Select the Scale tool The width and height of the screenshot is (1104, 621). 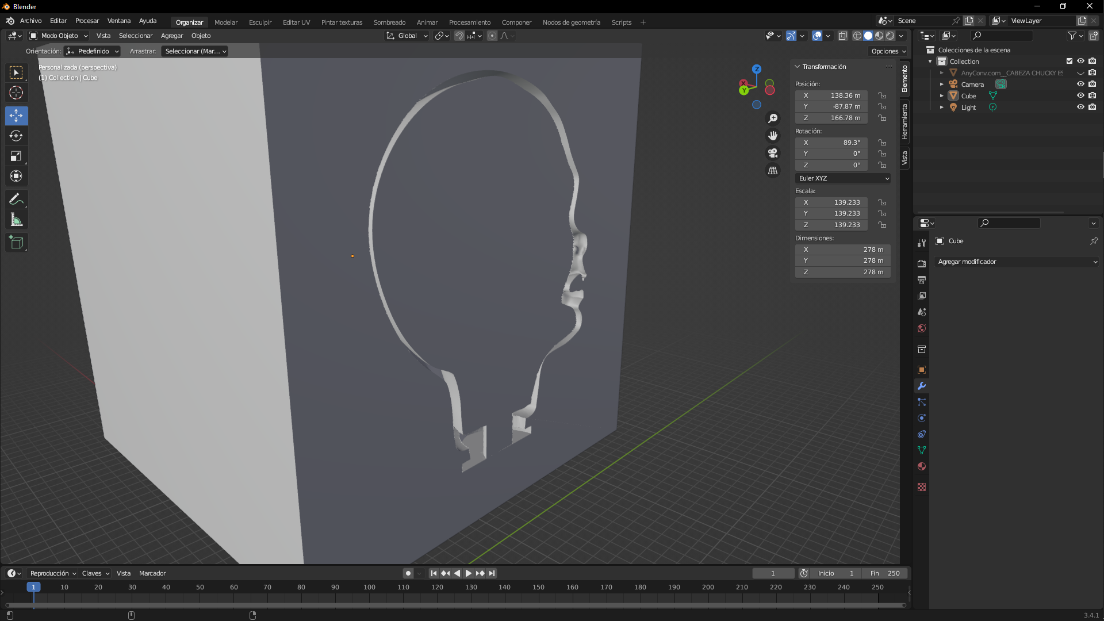pos(16,156)
